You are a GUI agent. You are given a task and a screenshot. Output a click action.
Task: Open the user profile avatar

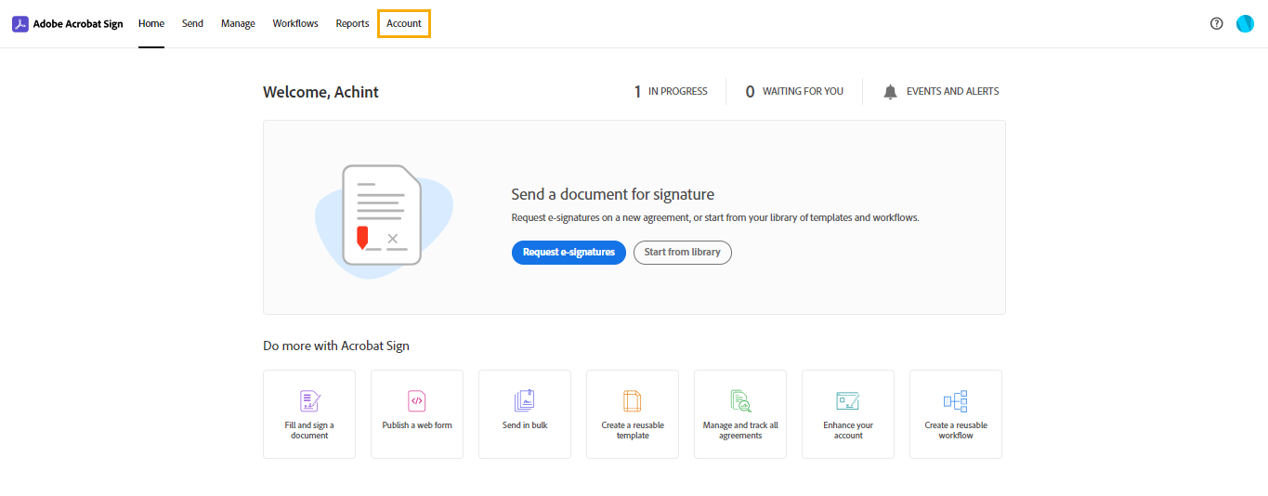(1245, 24)
